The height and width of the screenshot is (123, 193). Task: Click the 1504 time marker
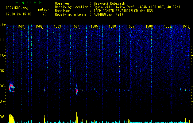(76, 26)
